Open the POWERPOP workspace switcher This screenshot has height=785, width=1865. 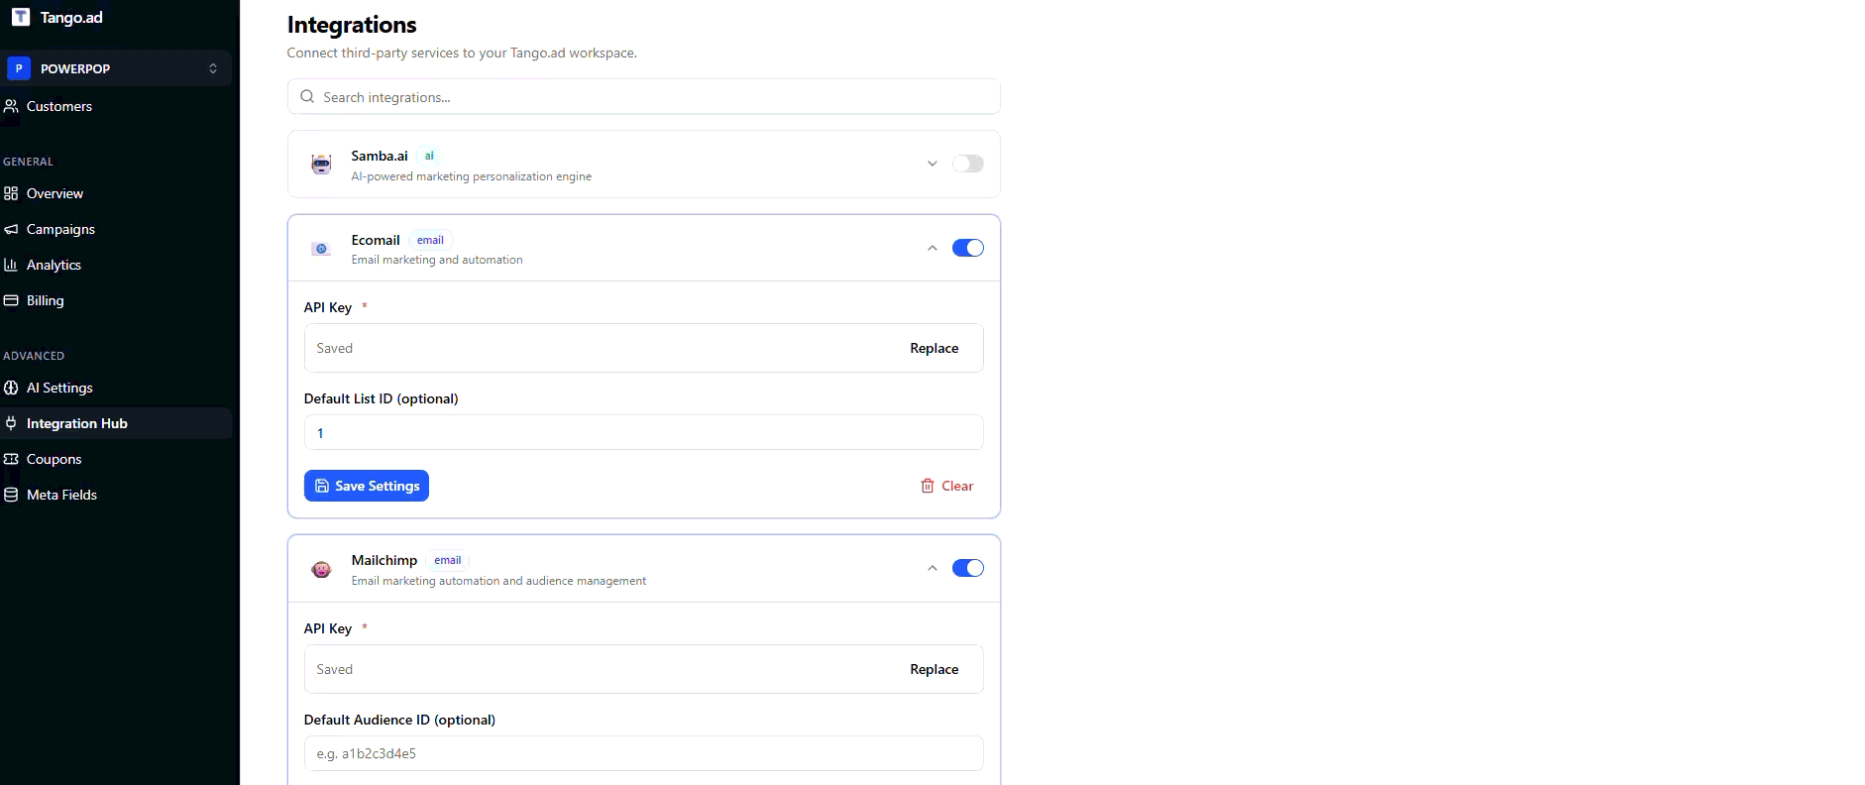click(x=116, y=68)
